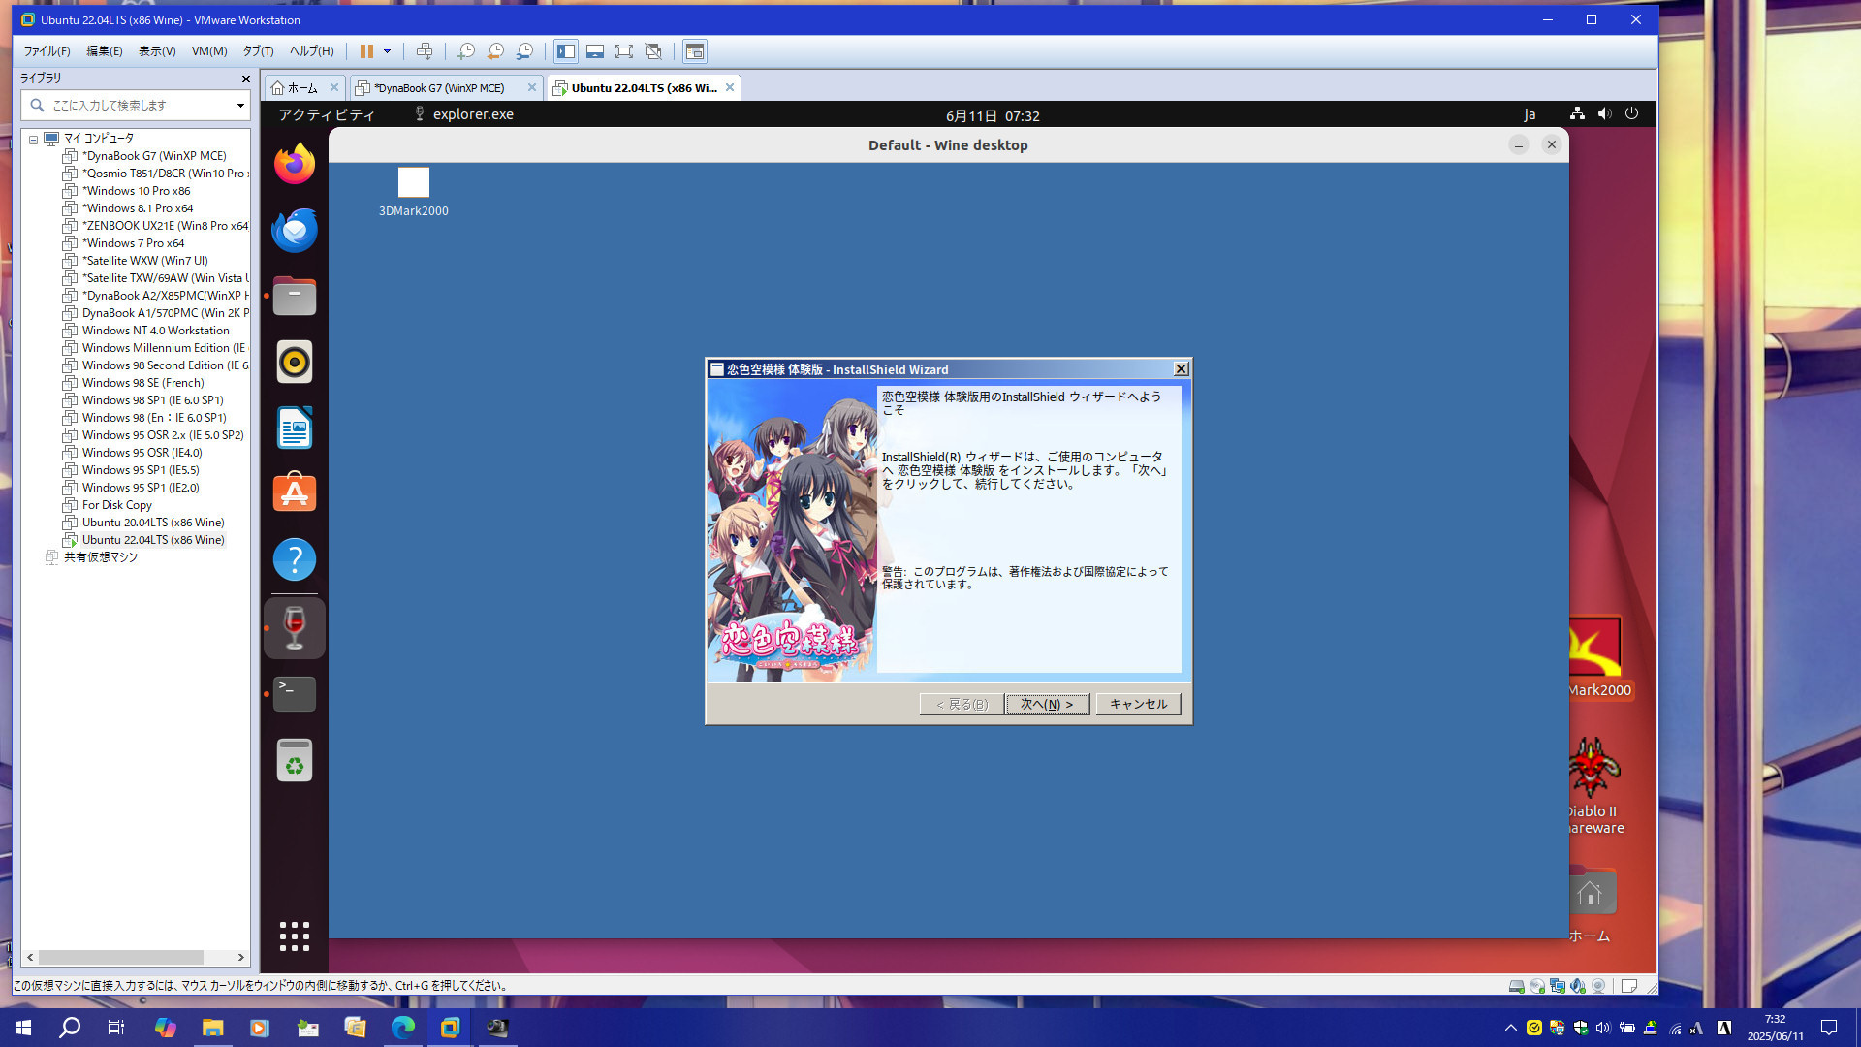Open Microsoft Edge from Windows taskbar
Screen dimensions: 1861x1047
pos(402,1028)
